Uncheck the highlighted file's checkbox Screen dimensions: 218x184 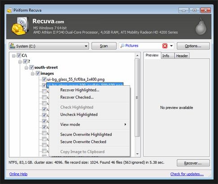click(x=44, y=85)
